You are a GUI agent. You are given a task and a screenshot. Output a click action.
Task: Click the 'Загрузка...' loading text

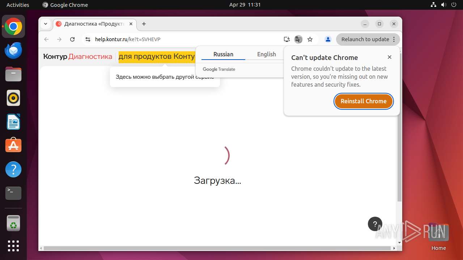pos(217,180)
